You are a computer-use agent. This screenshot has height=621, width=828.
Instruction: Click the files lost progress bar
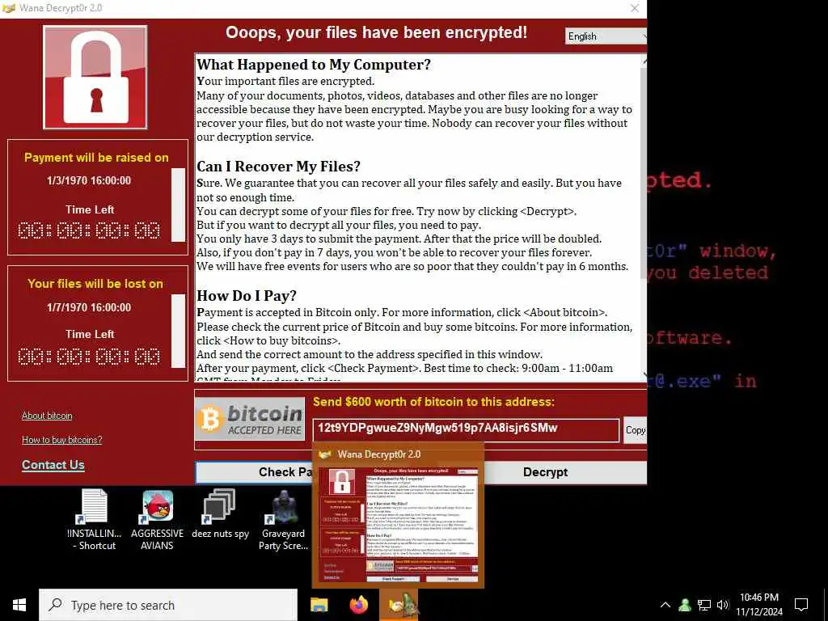(178, 331)
